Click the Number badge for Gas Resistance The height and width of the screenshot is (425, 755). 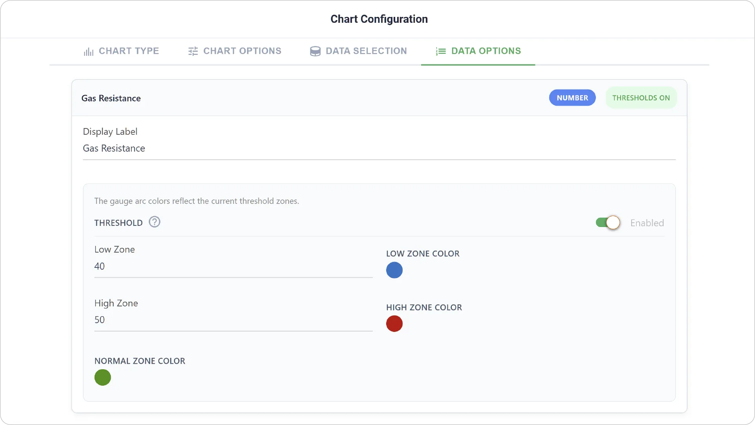572,98
